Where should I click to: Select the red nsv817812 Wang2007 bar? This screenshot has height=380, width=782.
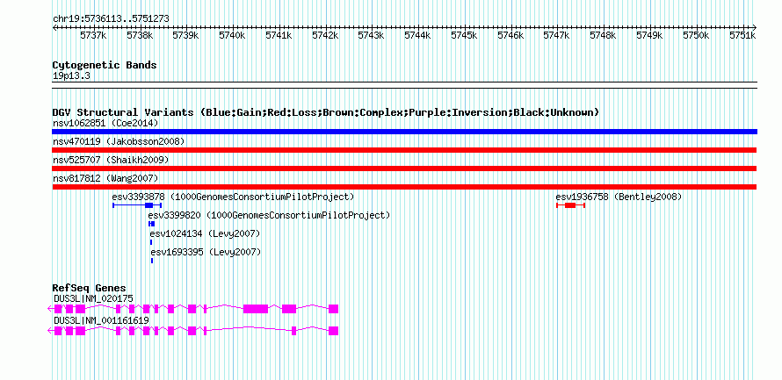coord(404,187)
